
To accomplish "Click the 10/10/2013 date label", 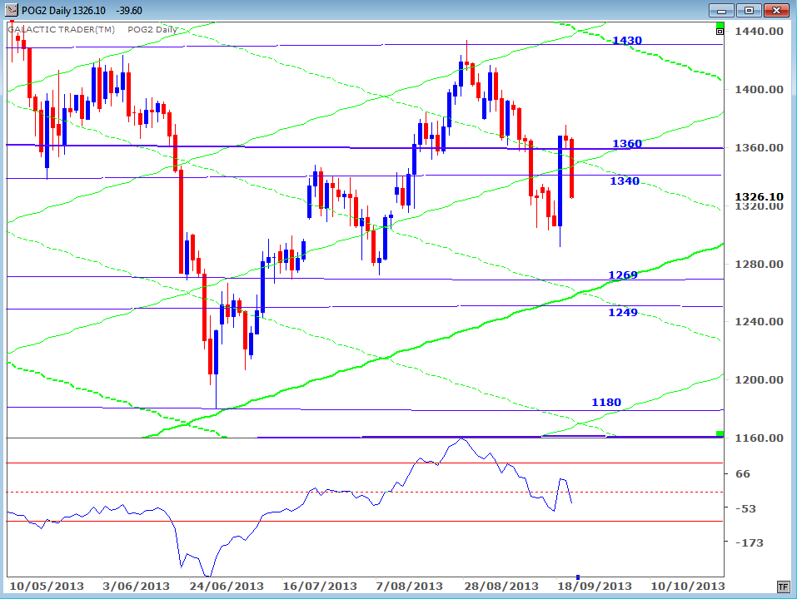I will pyautogui.click(x=688, y=587).
